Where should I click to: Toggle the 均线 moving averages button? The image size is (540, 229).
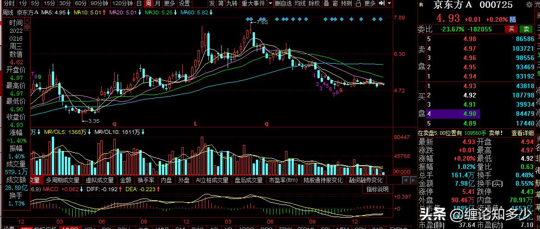[x=301, y=3]
